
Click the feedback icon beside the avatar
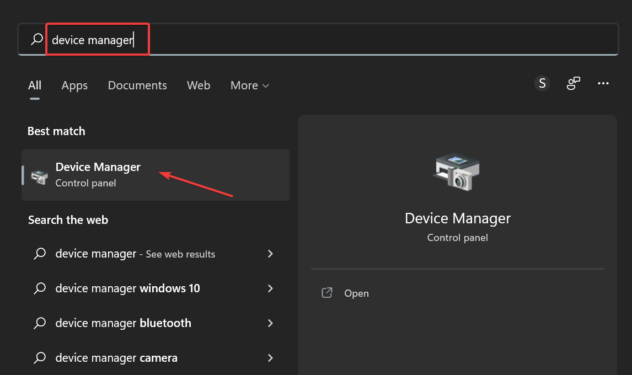[x=573, y=83]
